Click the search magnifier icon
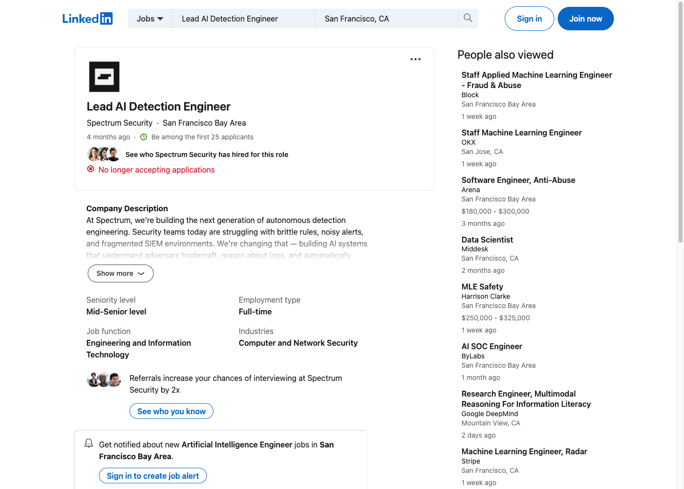The height and width of the screenshot is (489, 684). (468, 18)
